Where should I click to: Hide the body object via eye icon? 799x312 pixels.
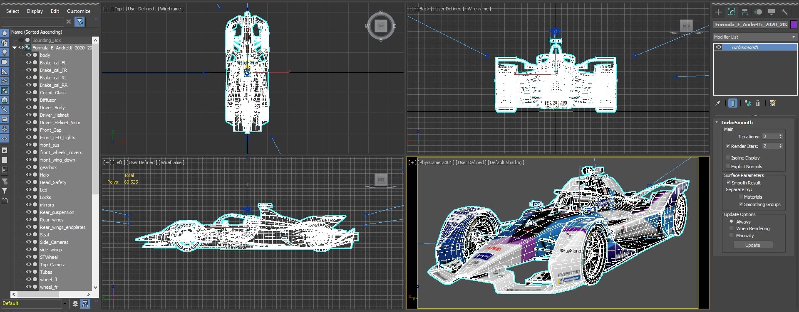click(x=29, y=55)
